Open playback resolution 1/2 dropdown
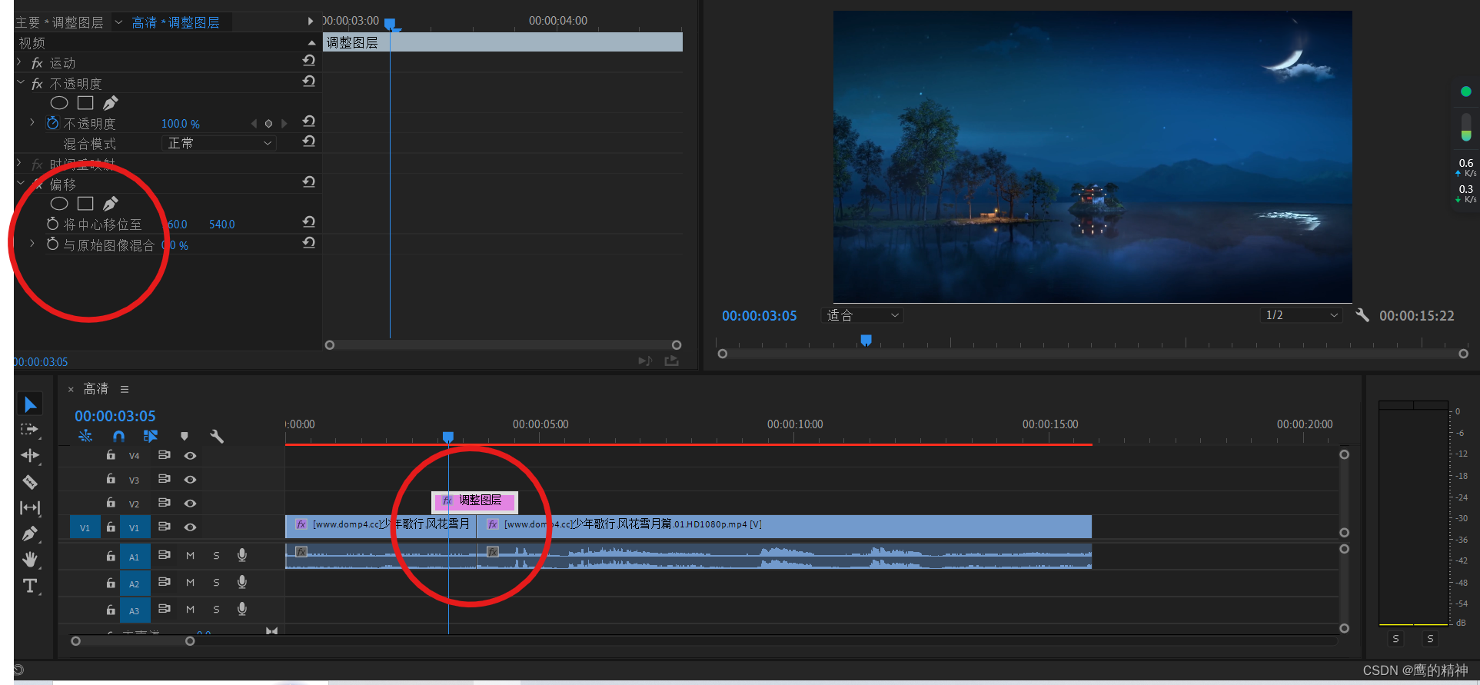This screenshot has height=685, width=1480. pos(1302,315)
